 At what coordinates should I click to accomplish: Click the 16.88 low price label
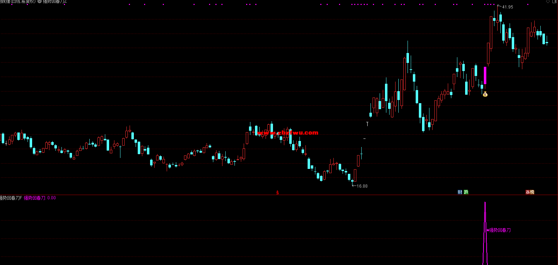pos(362,186)
